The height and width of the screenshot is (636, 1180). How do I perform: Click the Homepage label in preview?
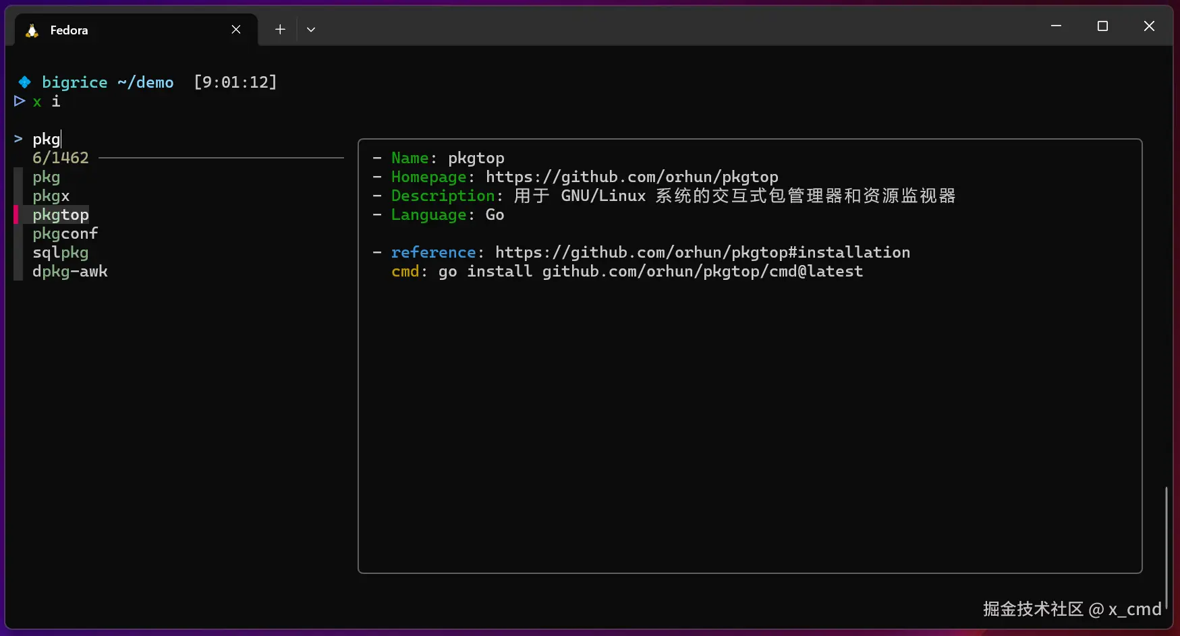(x=429, y=177)
